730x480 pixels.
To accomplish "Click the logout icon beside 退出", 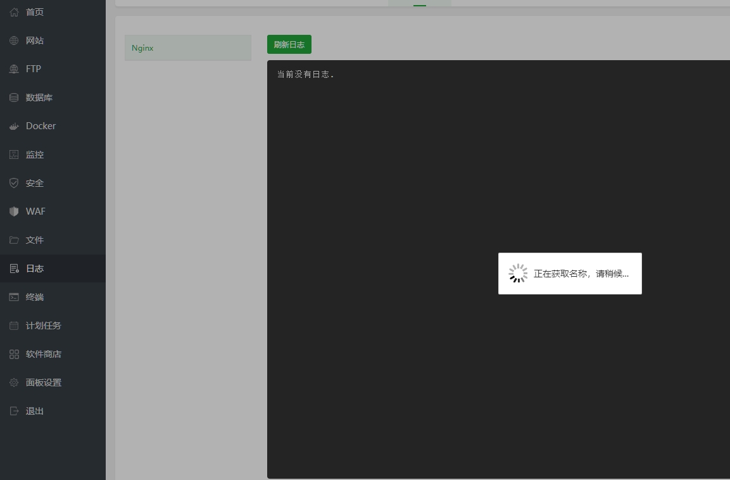I will 14,411.
